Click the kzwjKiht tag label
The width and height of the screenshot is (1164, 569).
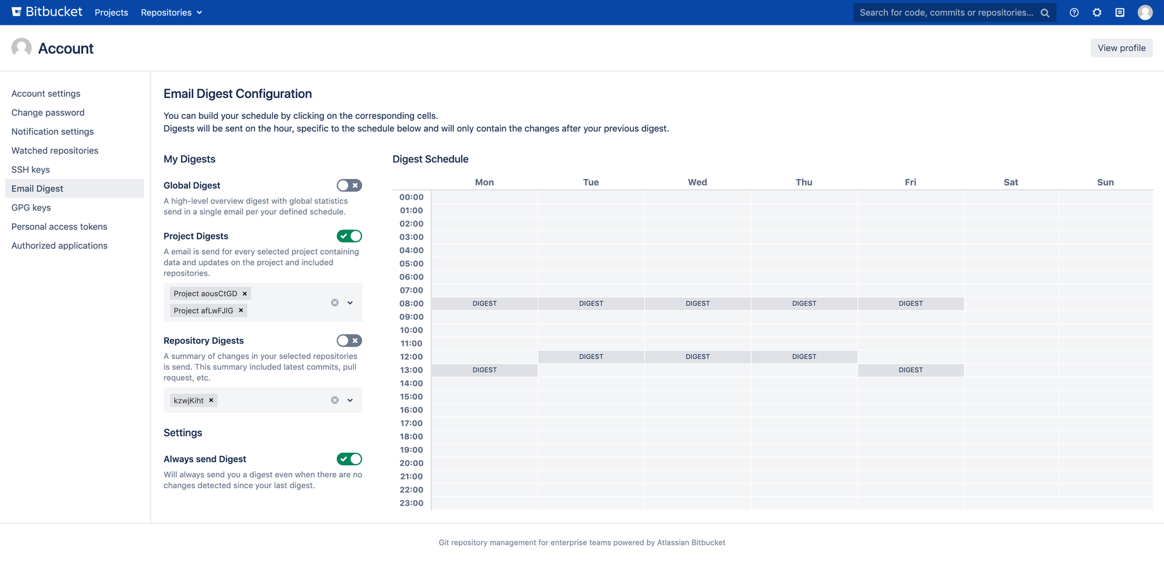point(189,400)
